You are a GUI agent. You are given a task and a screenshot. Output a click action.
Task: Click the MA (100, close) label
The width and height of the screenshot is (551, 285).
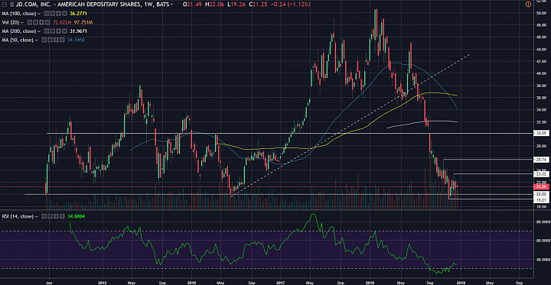click(x=19, y=14)
